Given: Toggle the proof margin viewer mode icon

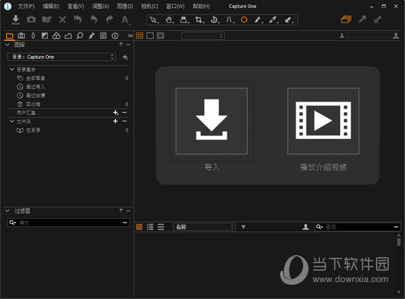Looking at the screenshot, I should point(161,36).
